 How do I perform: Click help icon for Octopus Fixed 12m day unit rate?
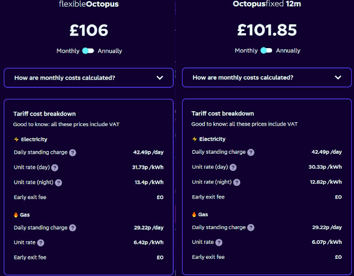[x=233, y=167]
